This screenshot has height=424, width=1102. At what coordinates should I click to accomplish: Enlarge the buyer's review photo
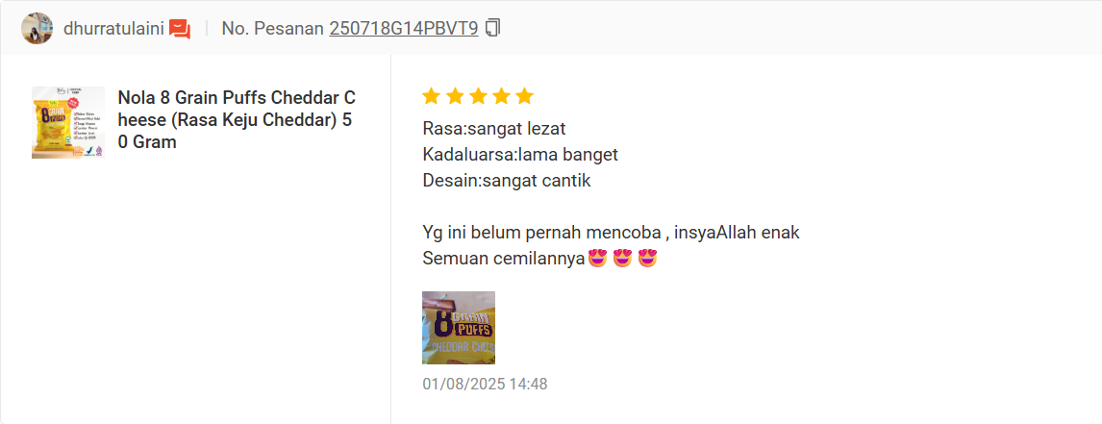(459, 328)
